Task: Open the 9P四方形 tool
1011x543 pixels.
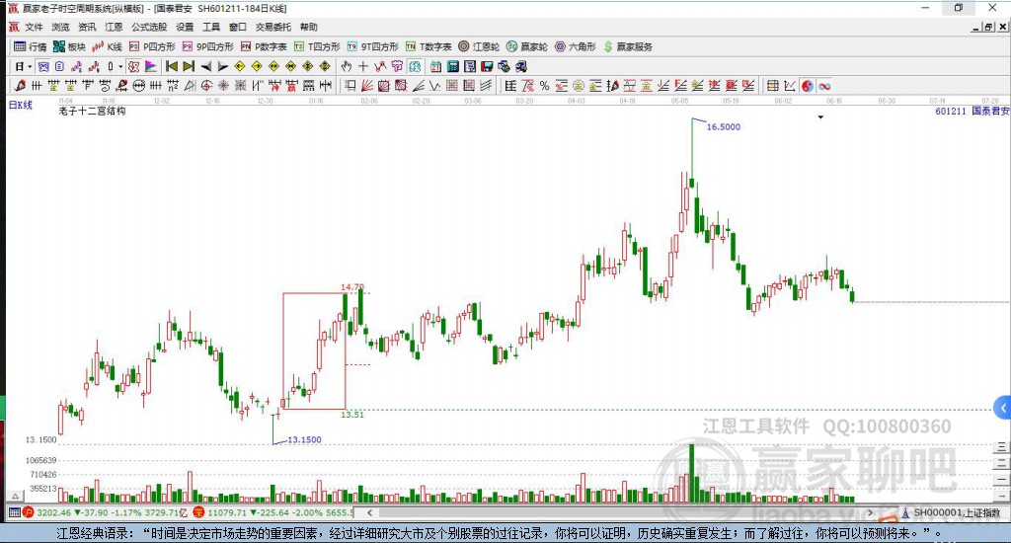Action: [208, 46]
